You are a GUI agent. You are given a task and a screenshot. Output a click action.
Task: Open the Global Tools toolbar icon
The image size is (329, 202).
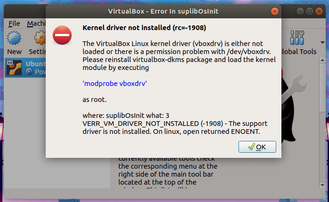pyautogui.click(x=297, y=39)
